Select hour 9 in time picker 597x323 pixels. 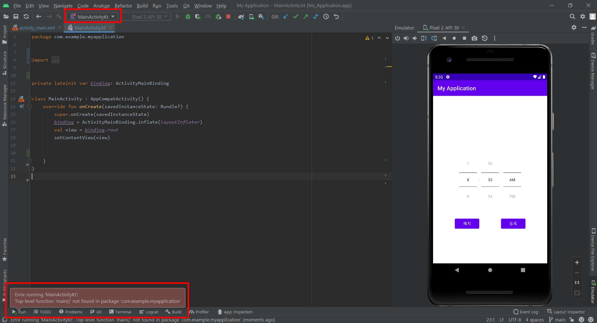(468, 196)
